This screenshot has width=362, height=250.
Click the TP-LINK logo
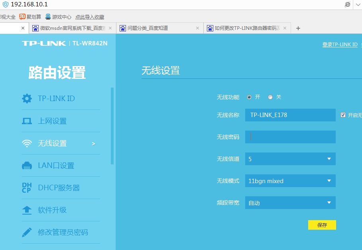[44, 43]
